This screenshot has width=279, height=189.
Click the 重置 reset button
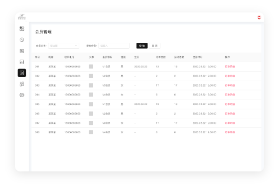click(154, 46)
